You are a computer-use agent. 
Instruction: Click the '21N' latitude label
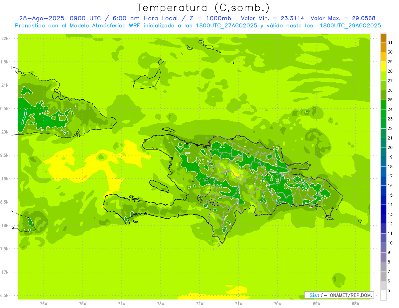tap(5, 85)
